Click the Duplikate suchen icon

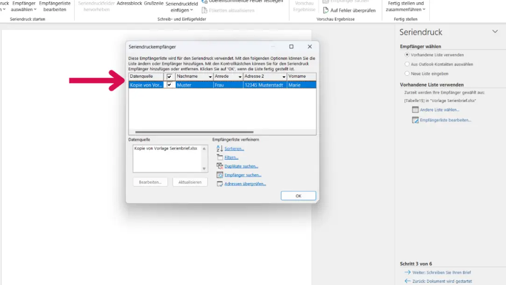click(220, 166)
